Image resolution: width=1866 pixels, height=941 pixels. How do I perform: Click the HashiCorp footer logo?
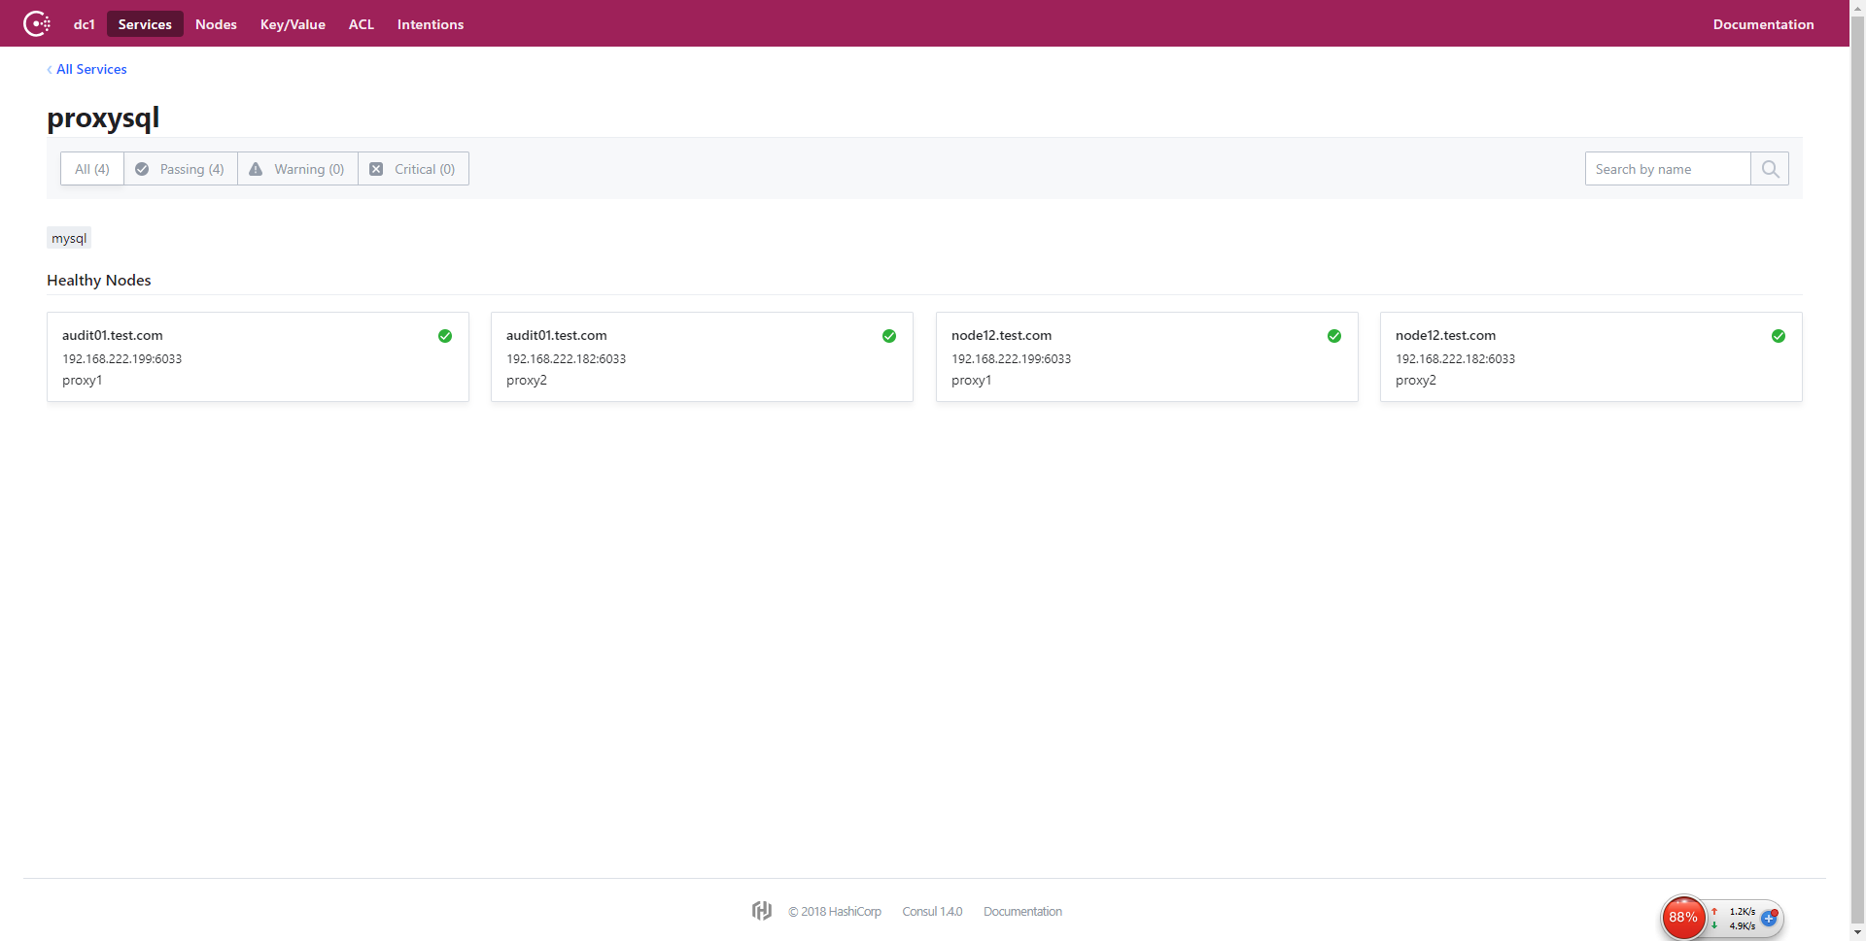tap(762, 911)
